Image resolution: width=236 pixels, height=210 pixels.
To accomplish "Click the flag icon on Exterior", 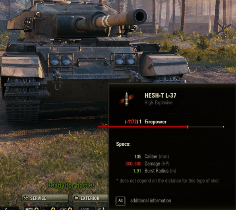I will point(76,198).
